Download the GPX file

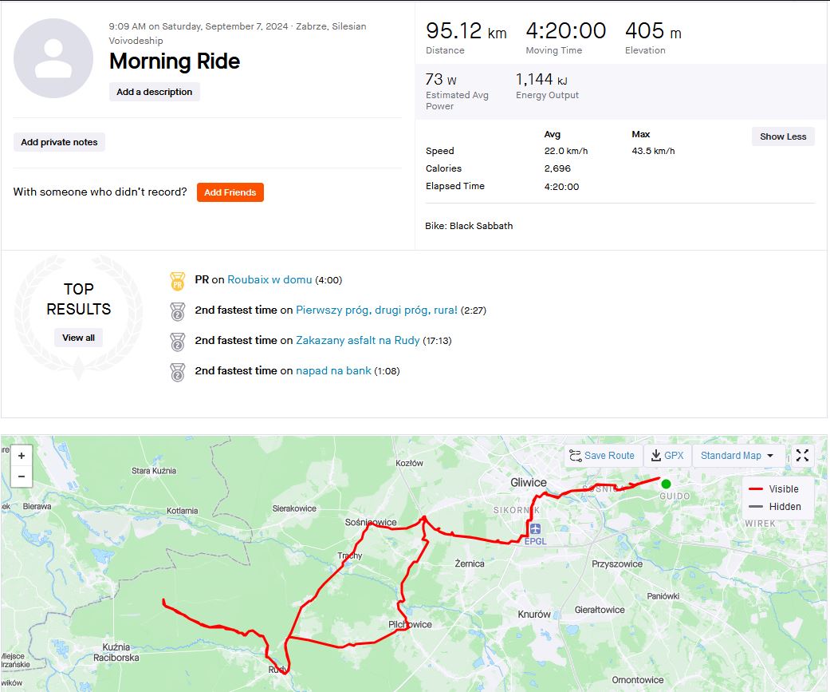[x=667, y=456]
